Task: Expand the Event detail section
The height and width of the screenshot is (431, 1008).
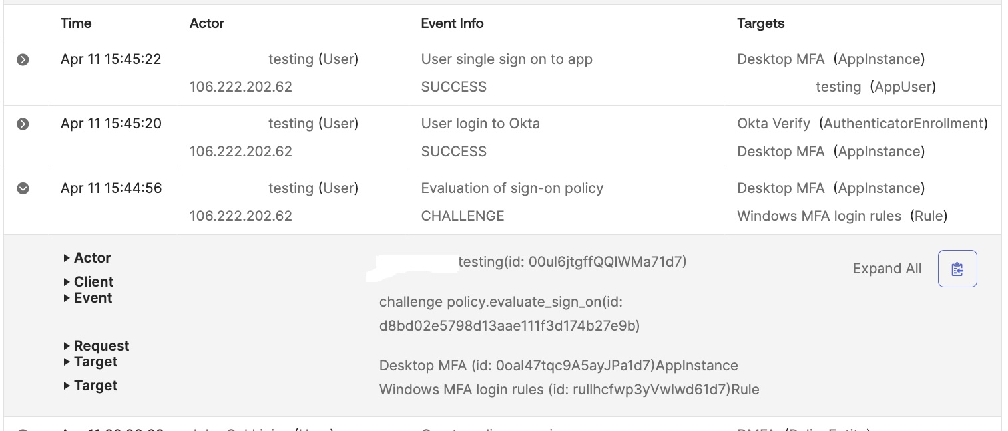Action: (x=88, y=298)
